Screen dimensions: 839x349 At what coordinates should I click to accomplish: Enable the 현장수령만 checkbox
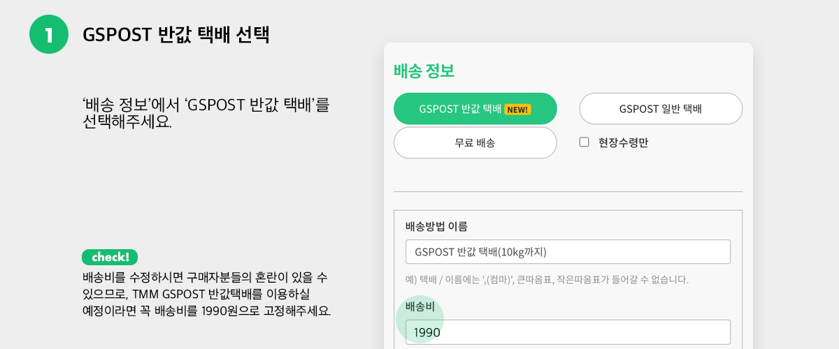[585, 142]
